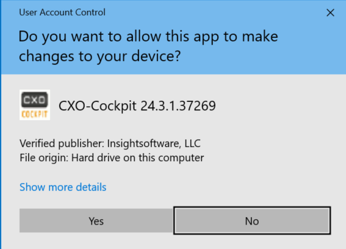Click the File origin hard drive line
Image resolution: width=346 pixels, height=249 pixels.
click(x=112, y=158)
